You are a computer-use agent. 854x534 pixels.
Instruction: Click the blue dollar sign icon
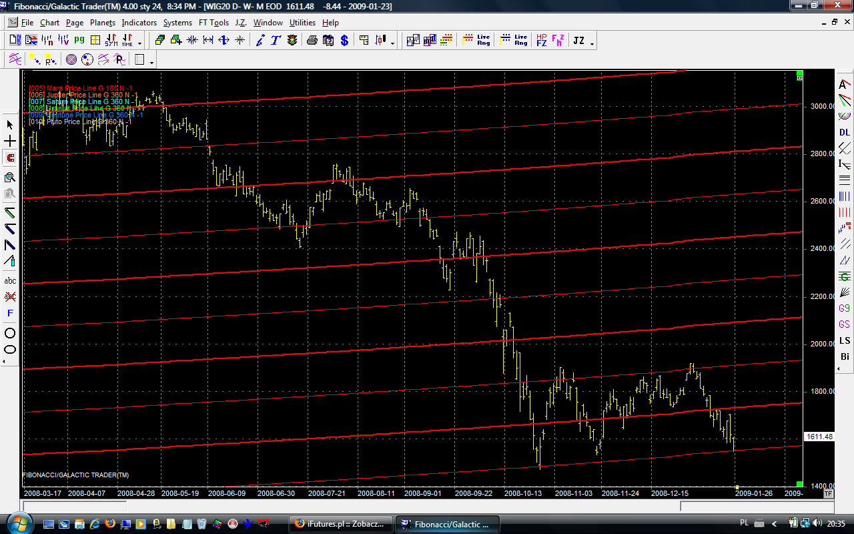[344, 41]
